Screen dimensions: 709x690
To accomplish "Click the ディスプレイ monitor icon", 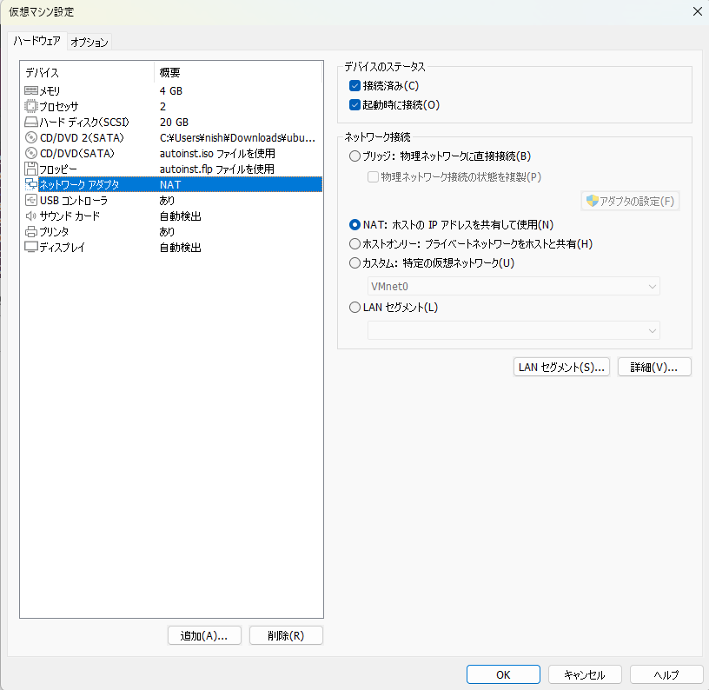I will coord(30,248).
